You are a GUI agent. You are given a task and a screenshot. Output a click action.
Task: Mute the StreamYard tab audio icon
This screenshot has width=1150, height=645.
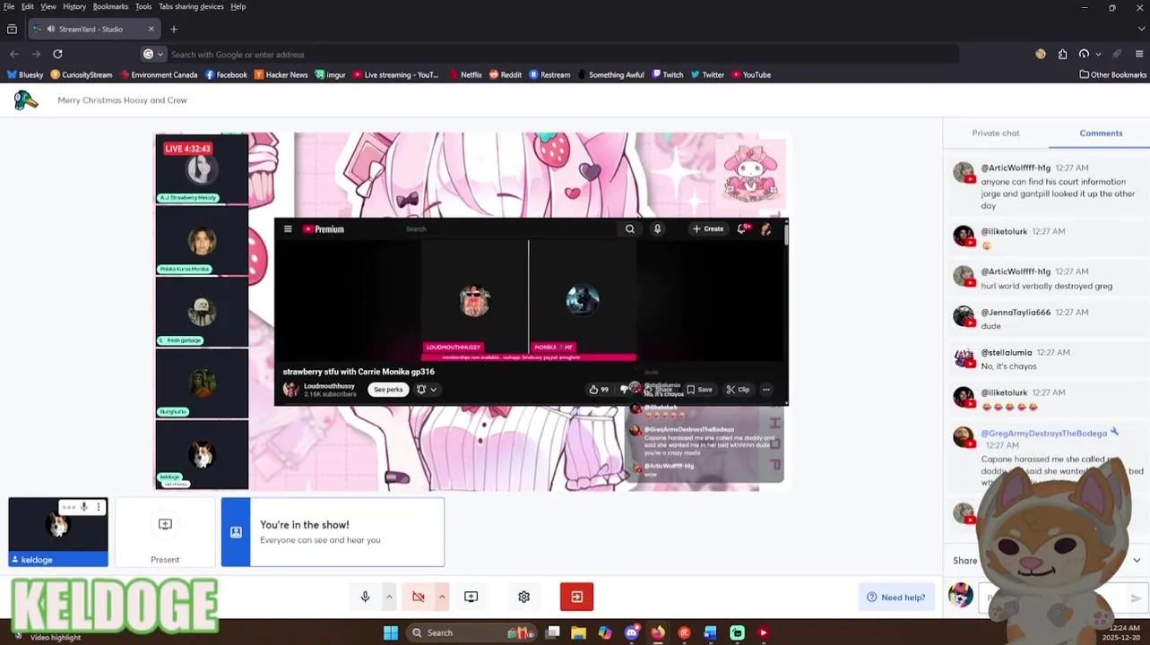pyautogui.click(x=50, y=29)
